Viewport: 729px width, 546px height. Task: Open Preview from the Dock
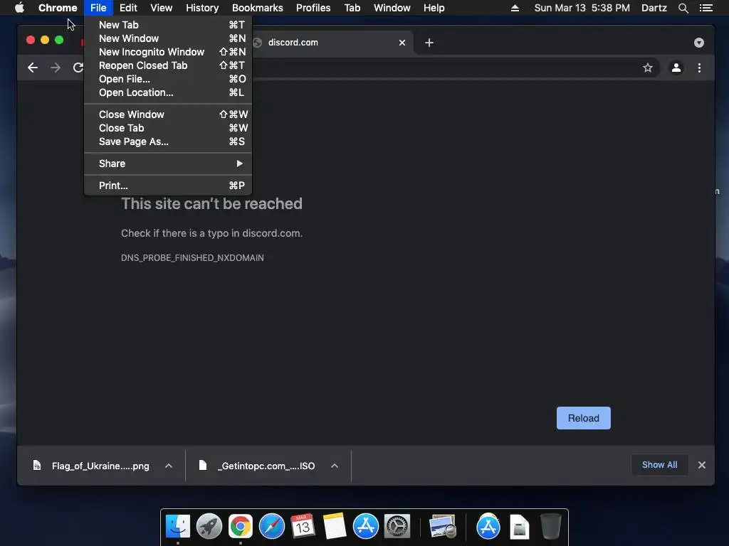tap(443, 527)
